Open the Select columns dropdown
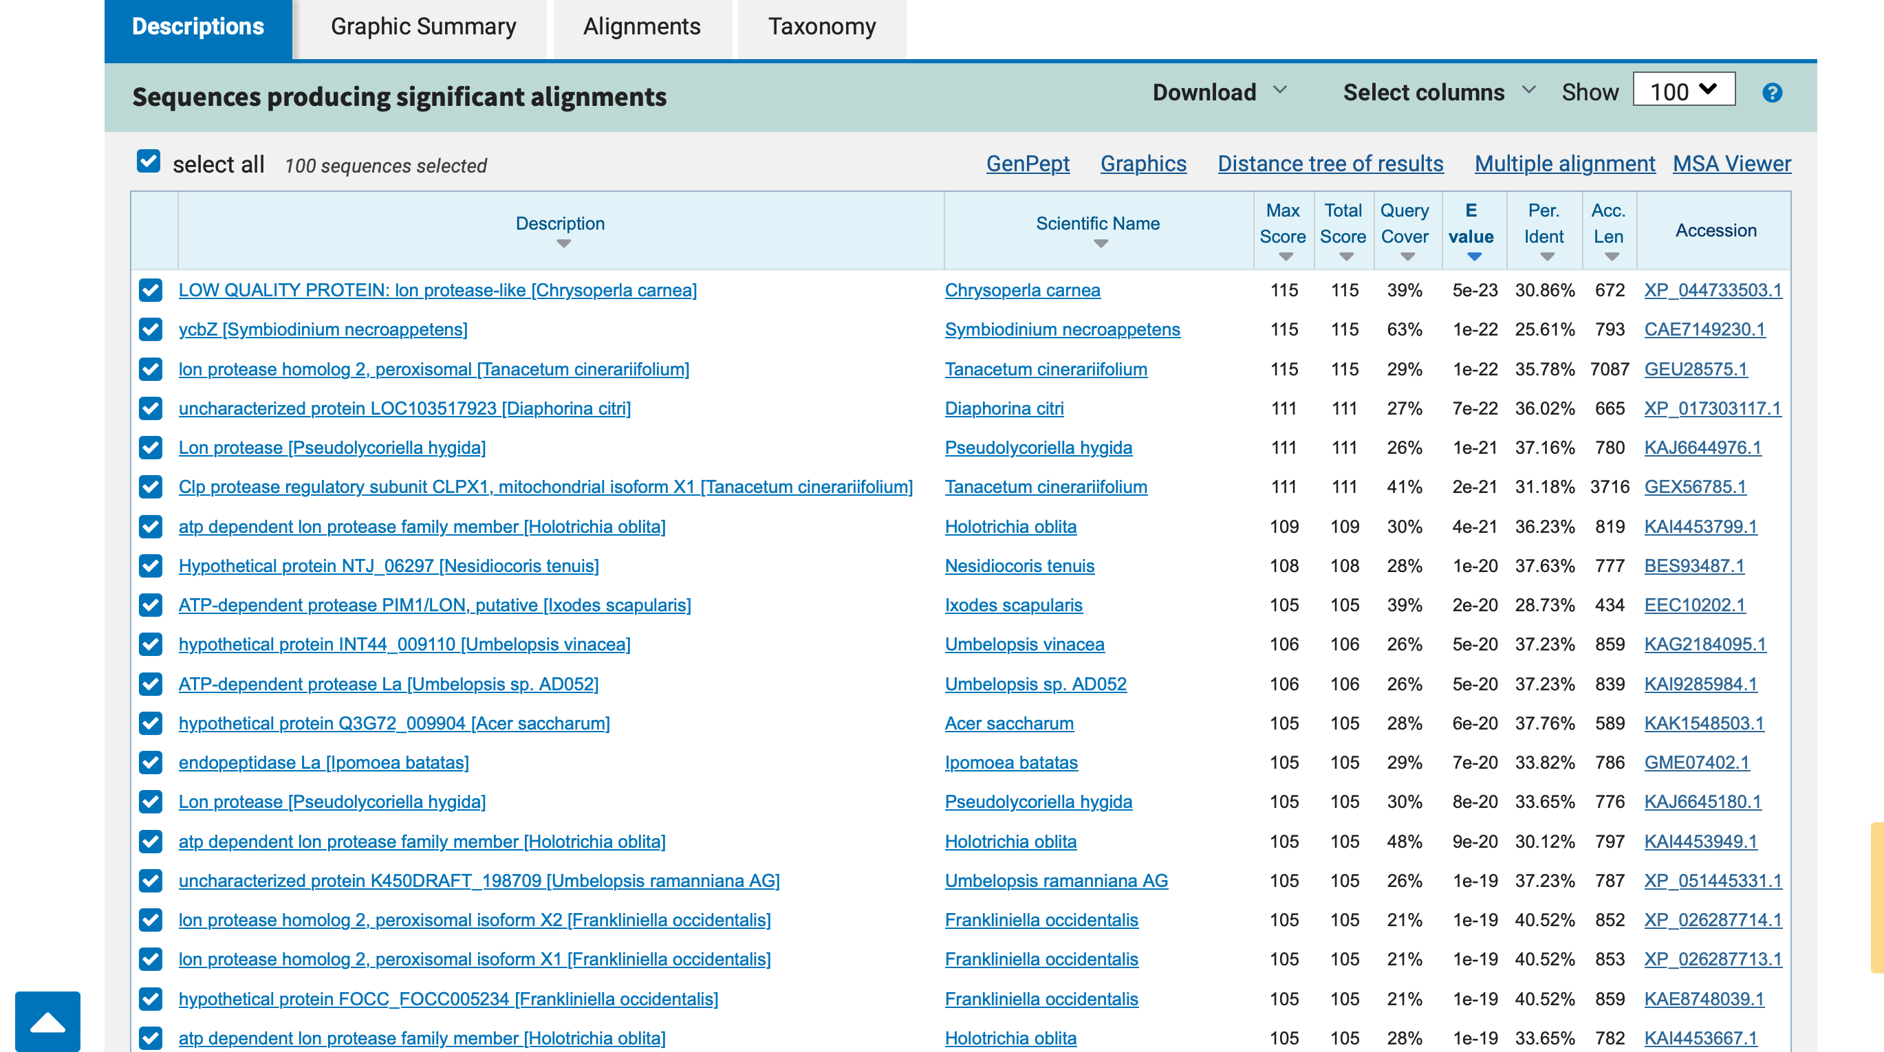 (1438, 93)
